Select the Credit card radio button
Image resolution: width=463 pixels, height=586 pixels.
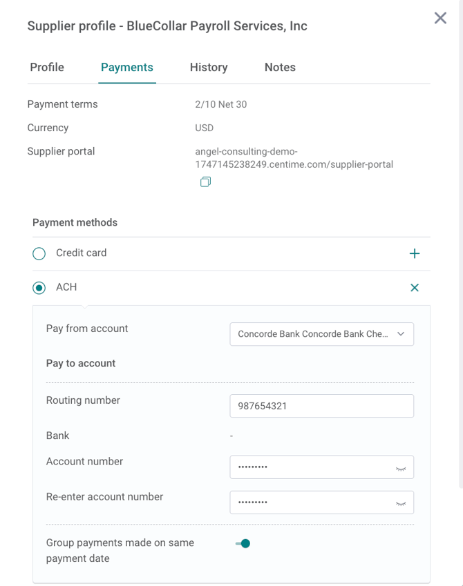coord(39,254)
